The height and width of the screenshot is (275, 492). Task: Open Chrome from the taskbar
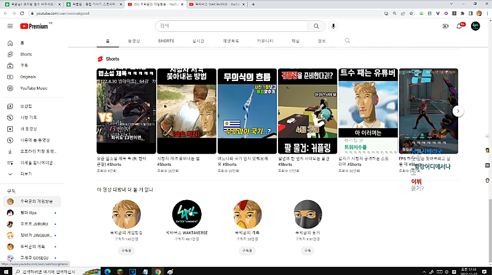tap(157, 271)
